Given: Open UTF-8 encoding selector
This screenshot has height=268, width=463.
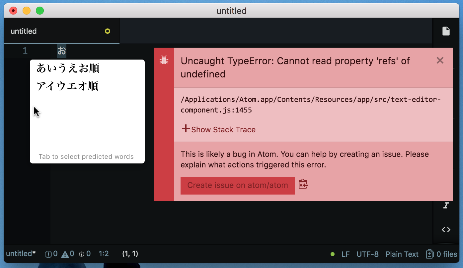Looking at the screenshot, I should [367, 254].
